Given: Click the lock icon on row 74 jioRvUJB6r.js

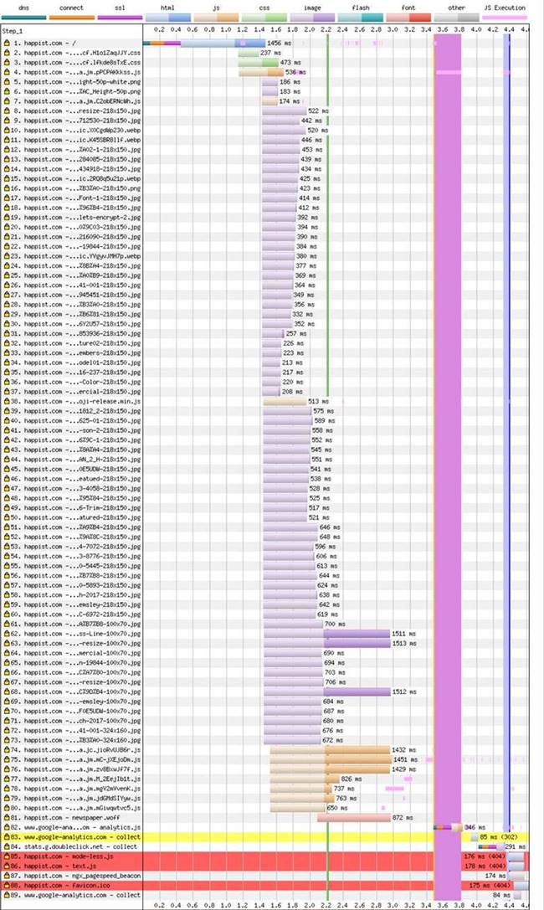Looking at the screenshot, I should click(x=7, y=750).
